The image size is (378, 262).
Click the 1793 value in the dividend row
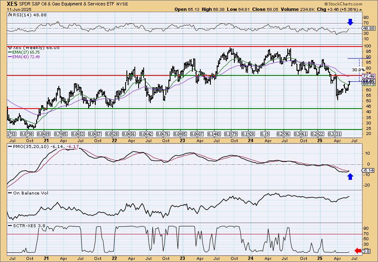click(12, 134)
